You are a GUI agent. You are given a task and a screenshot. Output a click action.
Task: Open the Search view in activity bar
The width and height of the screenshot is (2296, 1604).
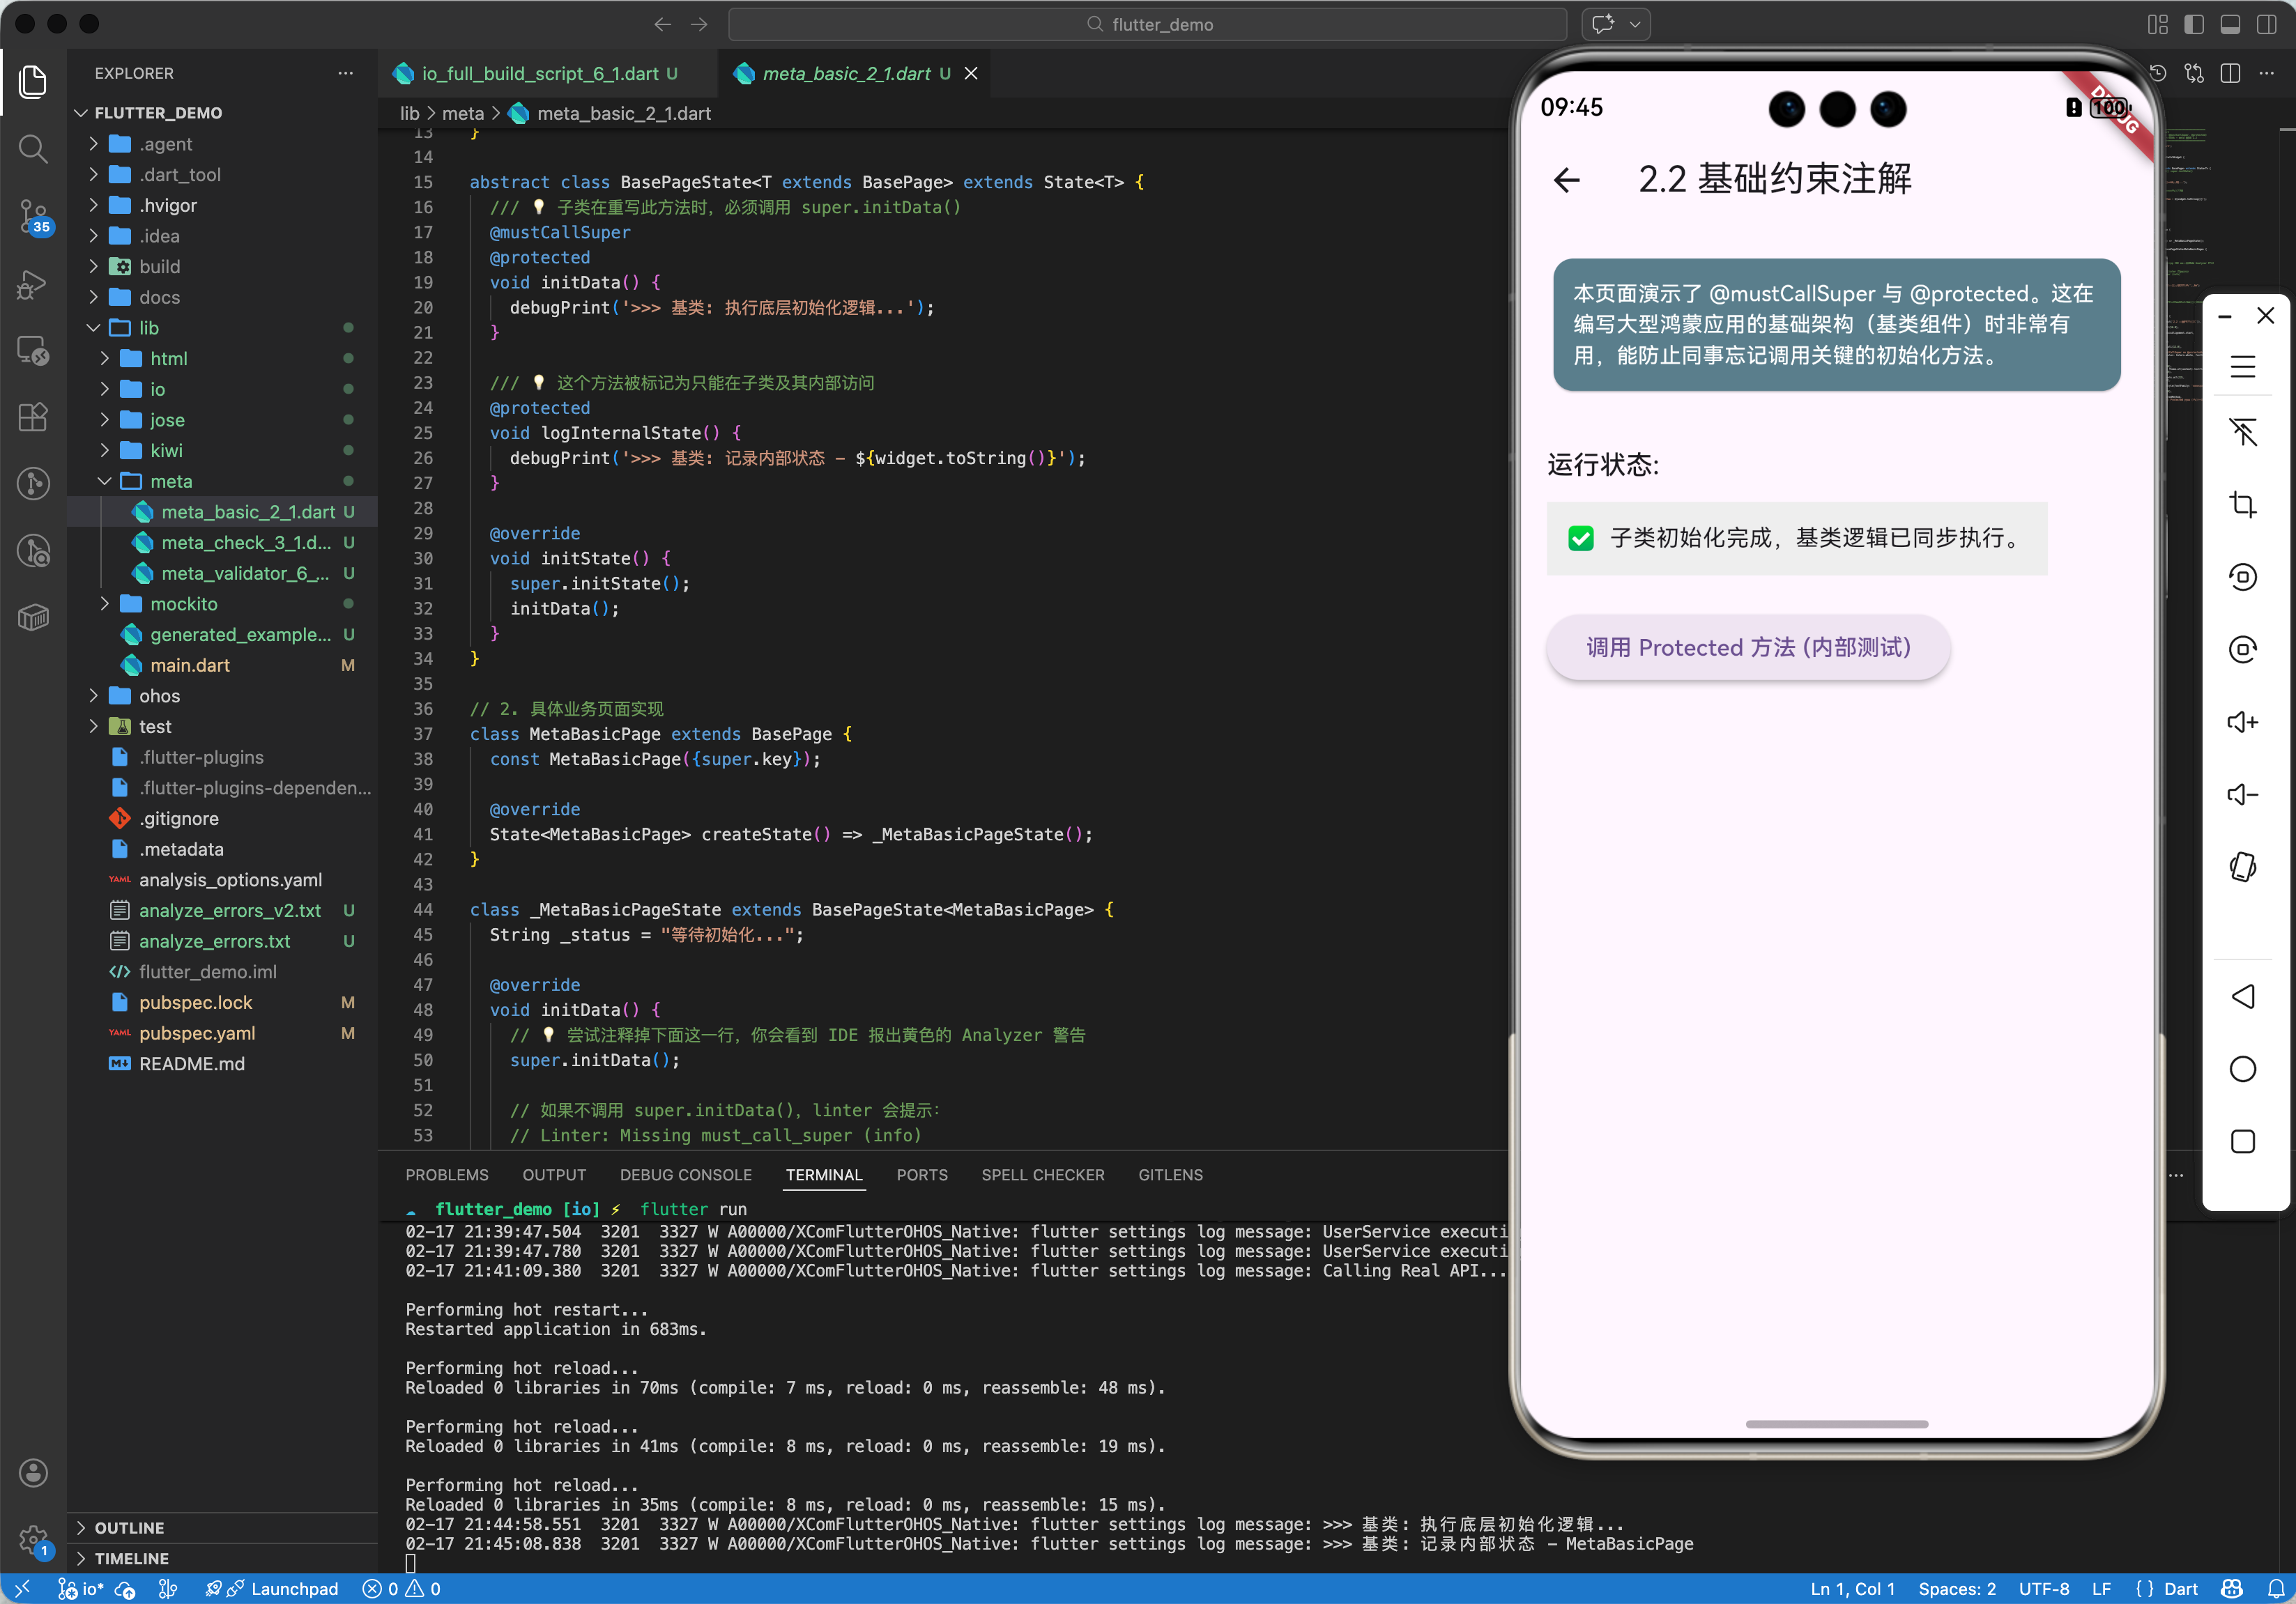coord(33,150)
